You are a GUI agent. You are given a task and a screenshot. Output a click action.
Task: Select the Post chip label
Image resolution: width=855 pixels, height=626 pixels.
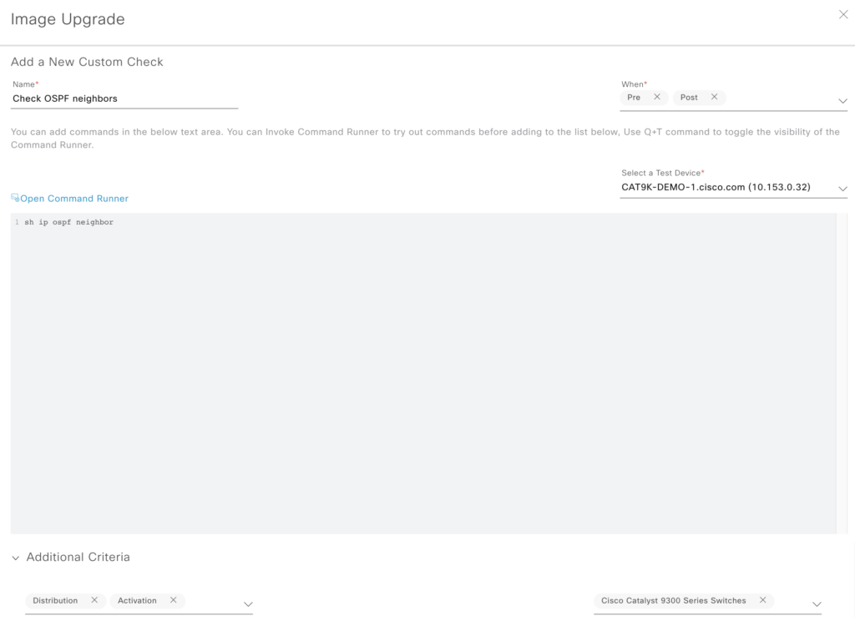689,98
